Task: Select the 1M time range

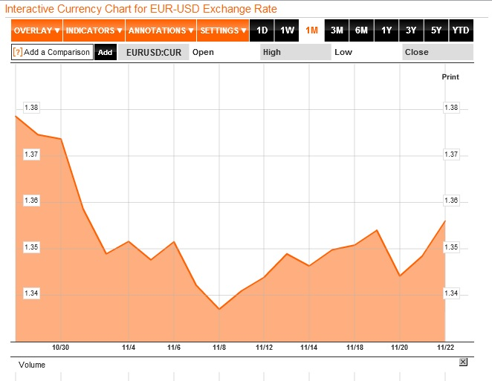Action: tap(311, 30)
